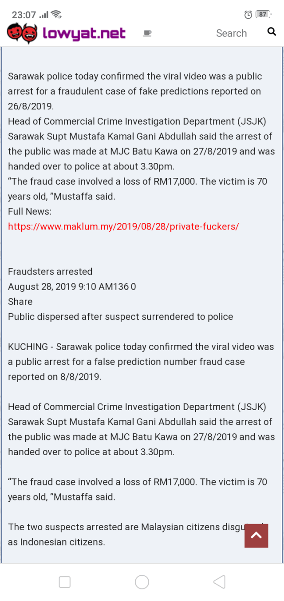Tap the Share text under the article date
Image resolution: width=284 pixels, height=601 pixels.
[20, 302]
